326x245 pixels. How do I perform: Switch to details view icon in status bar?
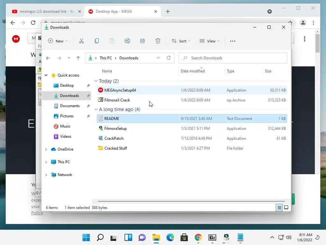[279, 207]
